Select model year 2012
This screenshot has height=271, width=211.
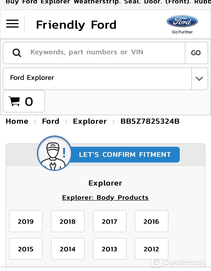click(x=152, y=249)
